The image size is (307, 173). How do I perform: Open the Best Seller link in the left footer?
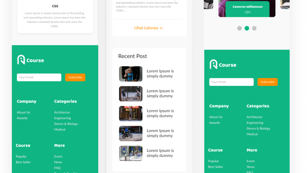(23, 162)
